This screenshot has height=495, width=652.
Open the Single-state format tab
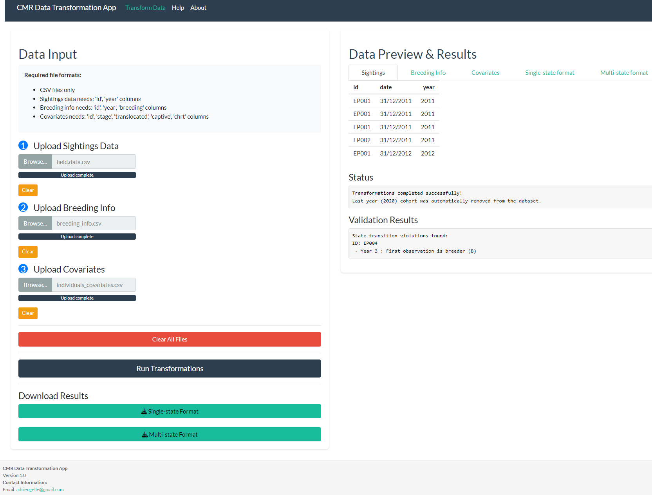coord(549,73)
